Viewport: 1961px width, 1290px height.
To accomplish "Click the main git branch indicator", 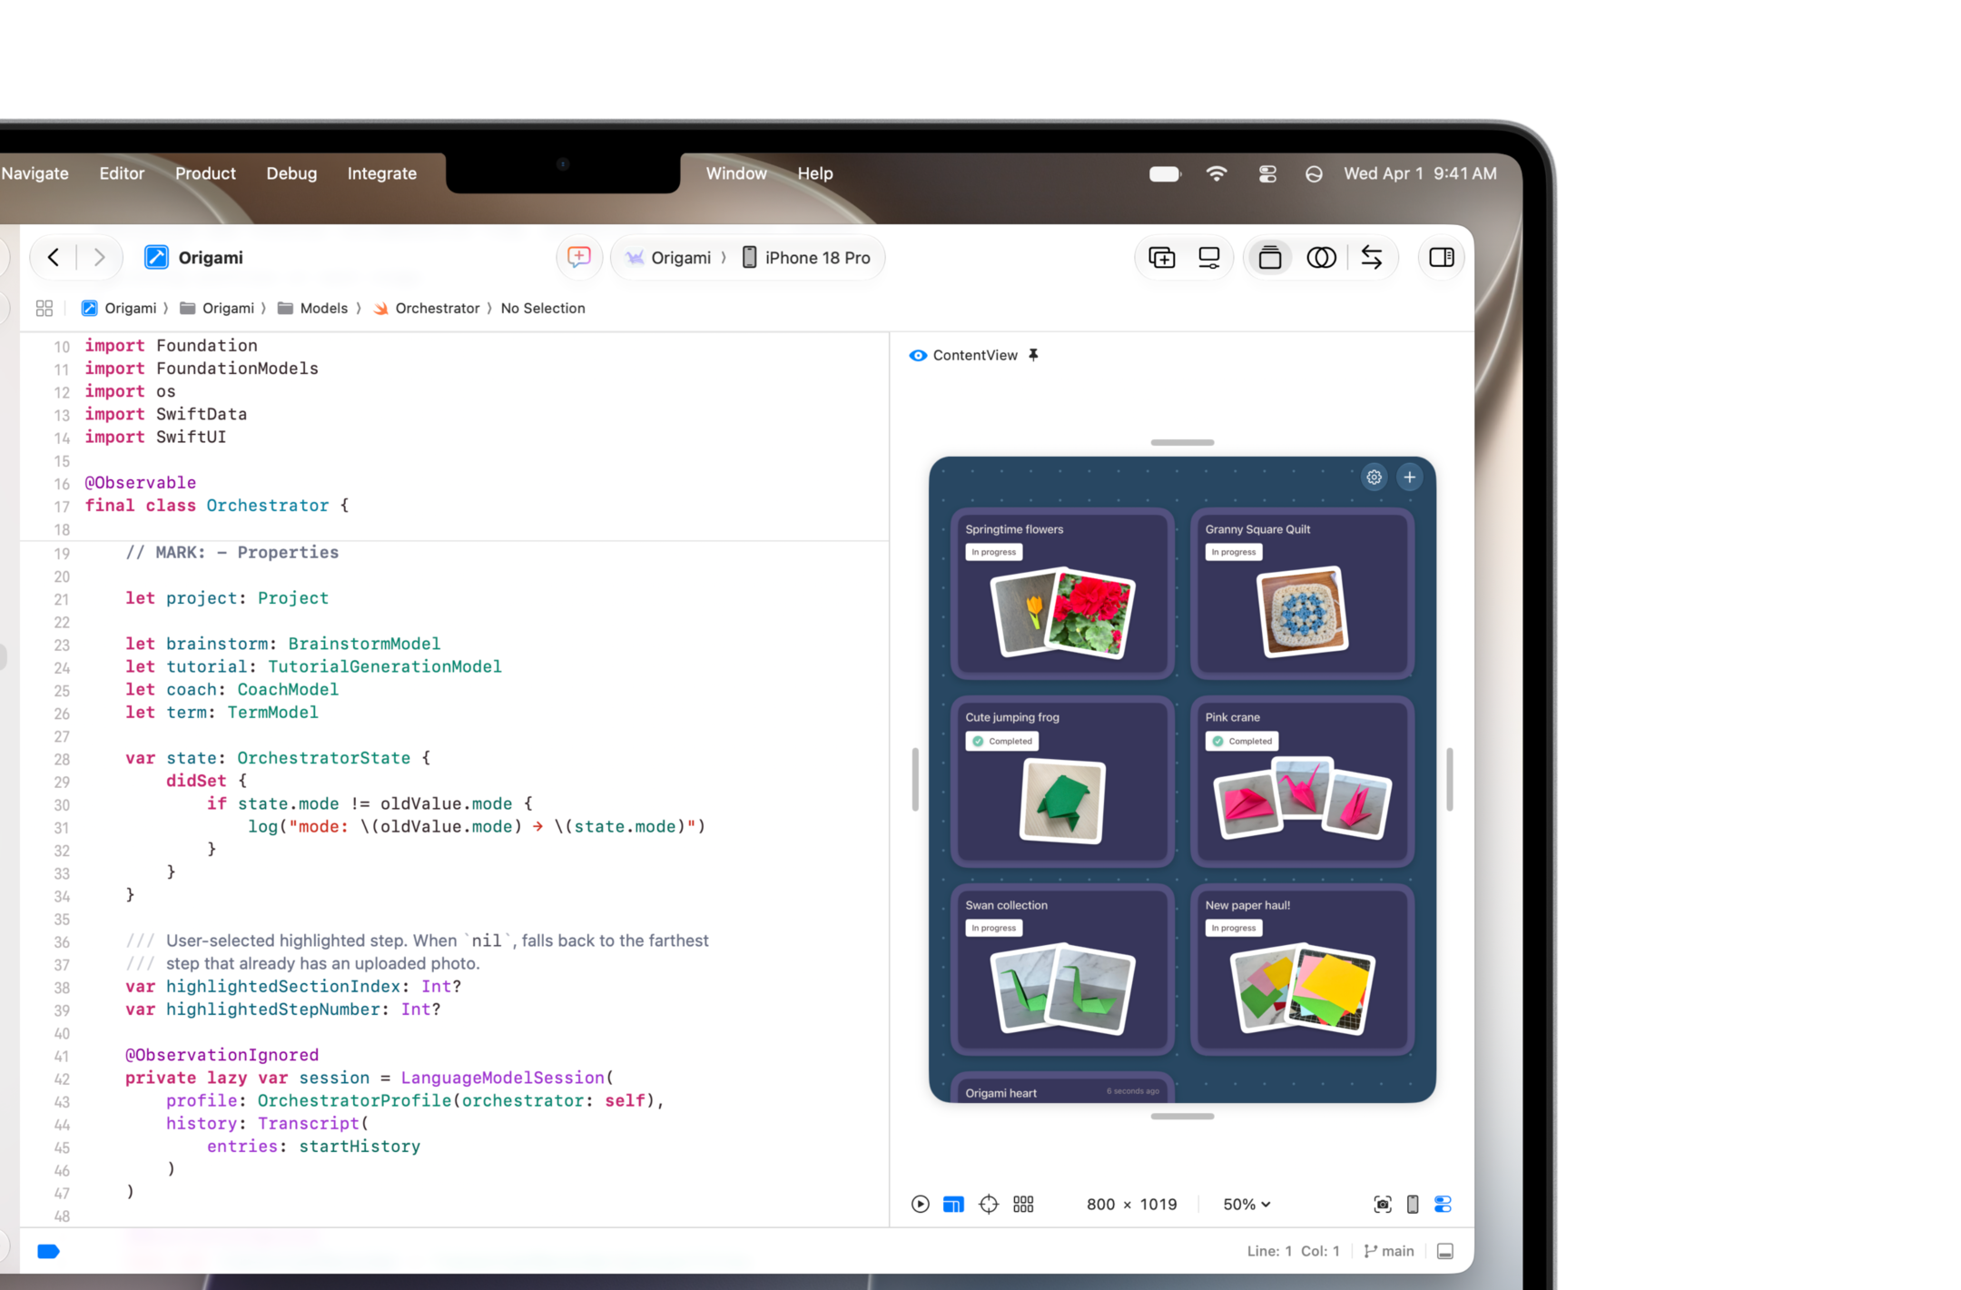I will (x=1389, y=1251).
